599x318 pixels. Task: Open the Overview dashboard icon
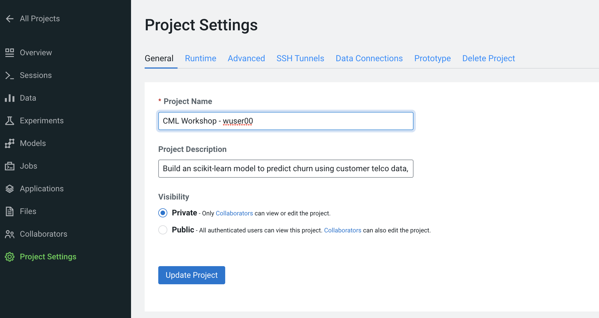[x=10, y=53]
